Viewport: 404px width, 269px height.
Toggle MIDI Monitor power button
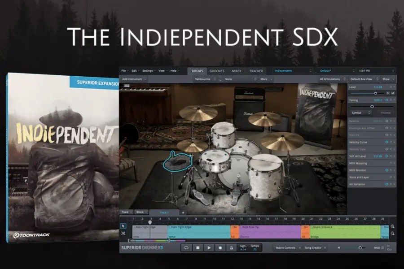(387, 170)
